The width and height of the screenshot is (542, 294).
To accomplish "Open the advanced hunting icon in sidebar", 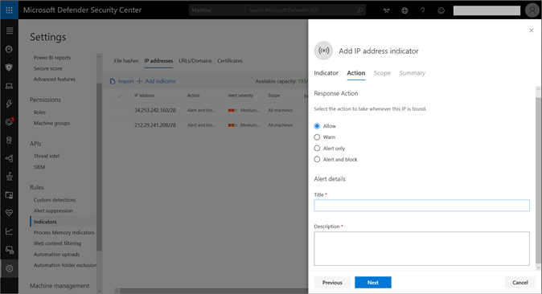I will pyautogui.click(x=10, y=141).
